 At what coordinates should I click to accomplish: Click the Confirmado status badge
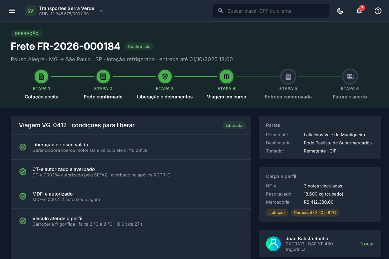click(139, 46)
